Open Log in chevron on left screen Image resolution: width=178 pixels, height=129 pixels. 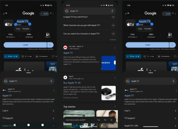53,111
